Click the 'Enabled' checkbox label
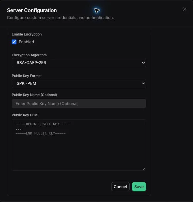193x202 pixels. pos(27,42)
